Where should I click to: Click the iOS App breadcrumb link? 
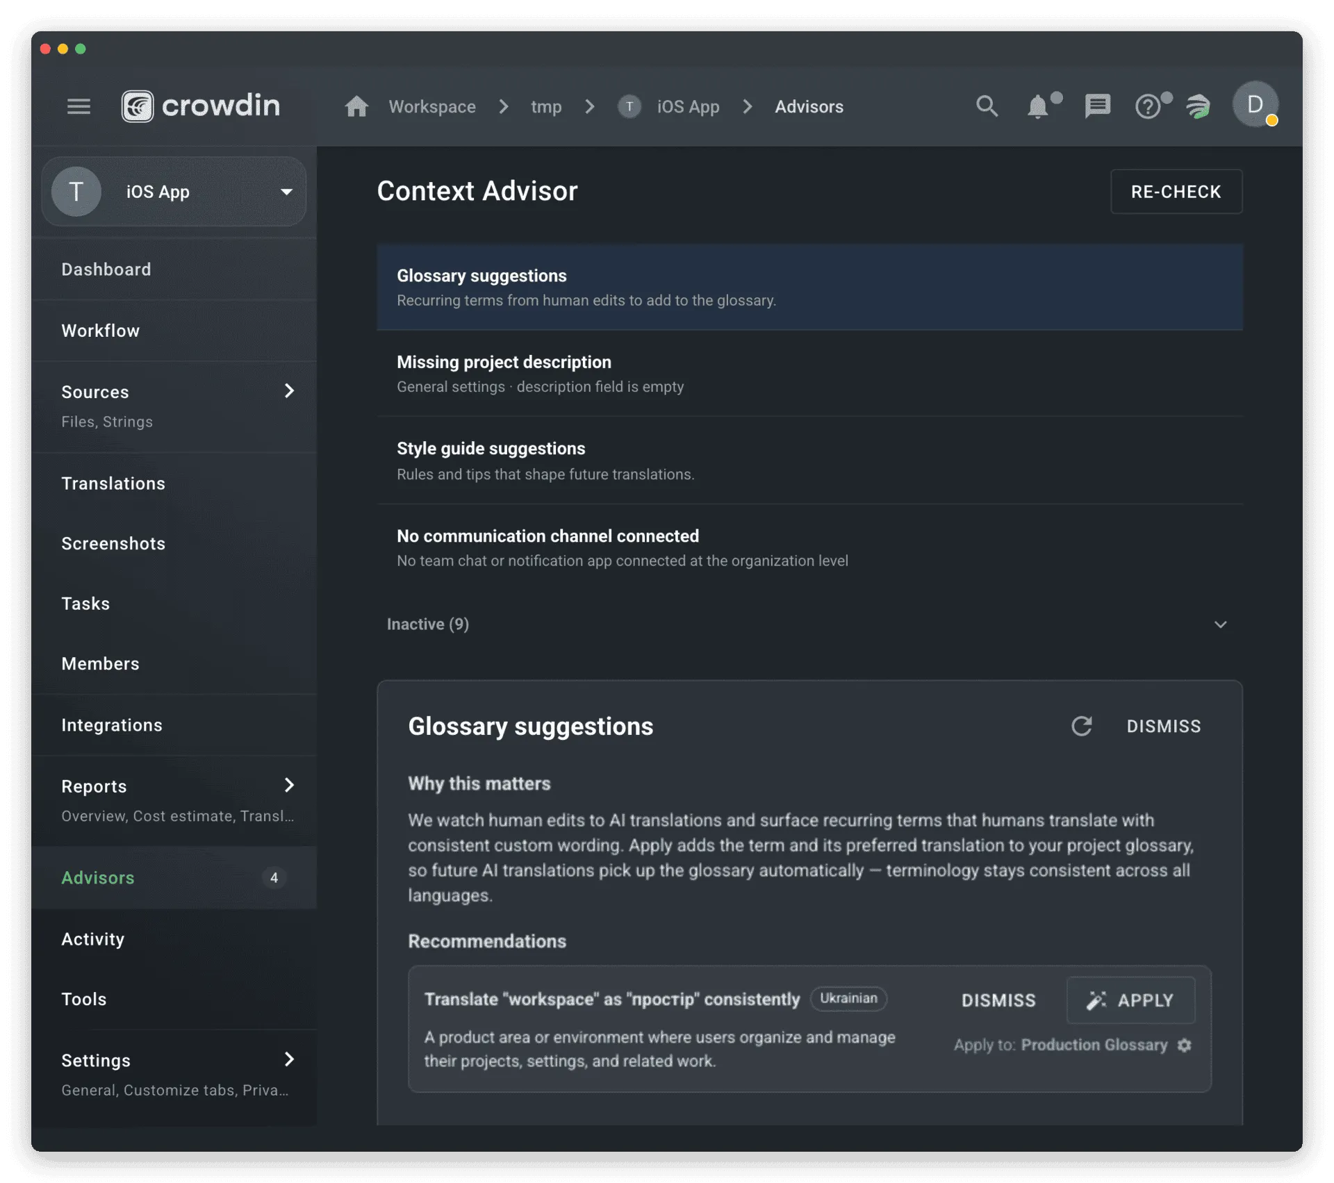pyautogui.click(x=688, y=106)
